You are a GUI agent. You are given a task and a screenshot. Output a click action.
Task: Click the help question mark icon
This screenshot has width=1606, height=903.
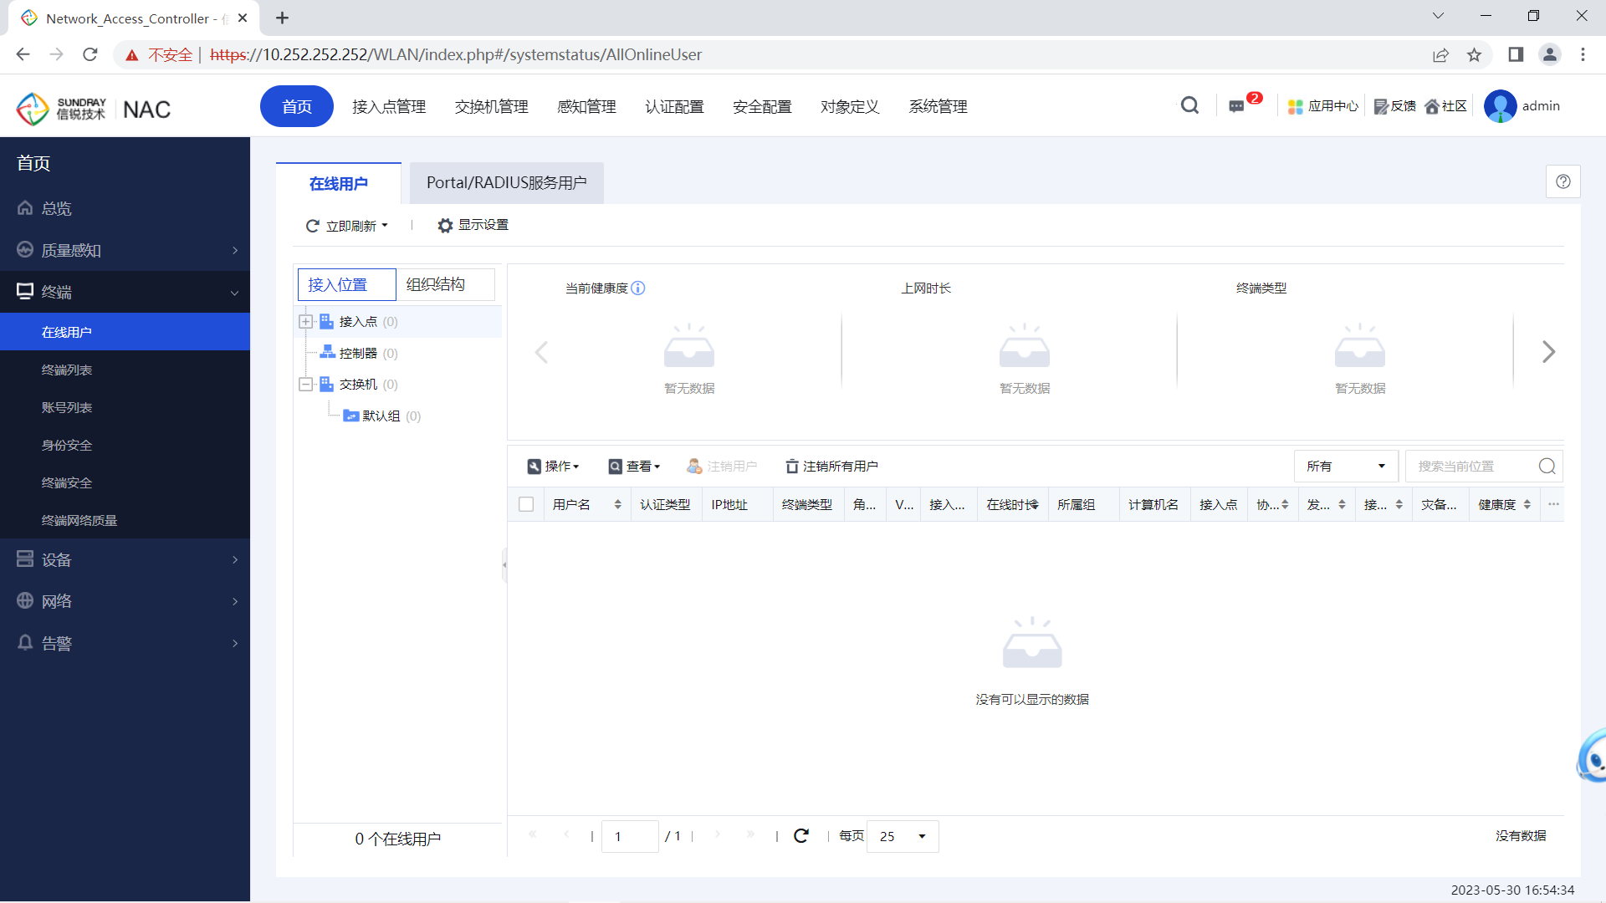click(1563, 182)
